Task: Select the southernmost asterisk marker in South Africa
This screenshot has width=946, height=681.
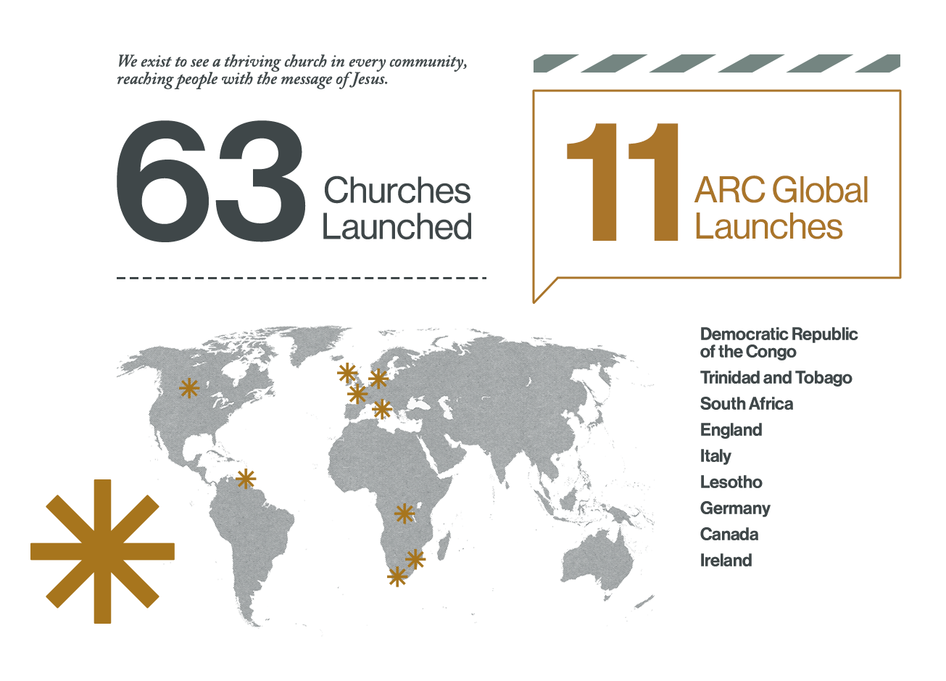Action: [x=397, y=577]
